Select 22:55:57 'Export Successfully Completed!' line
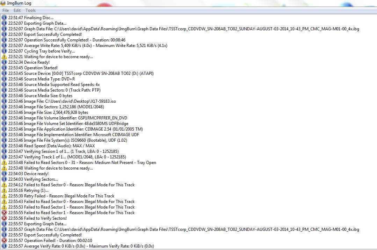The image size is (377, 250). pyautogui.click(x=45, y=235)
